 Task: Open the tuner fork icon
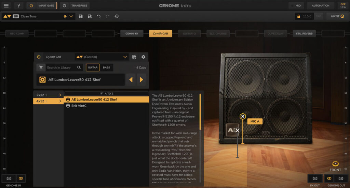tap(19, 5)
